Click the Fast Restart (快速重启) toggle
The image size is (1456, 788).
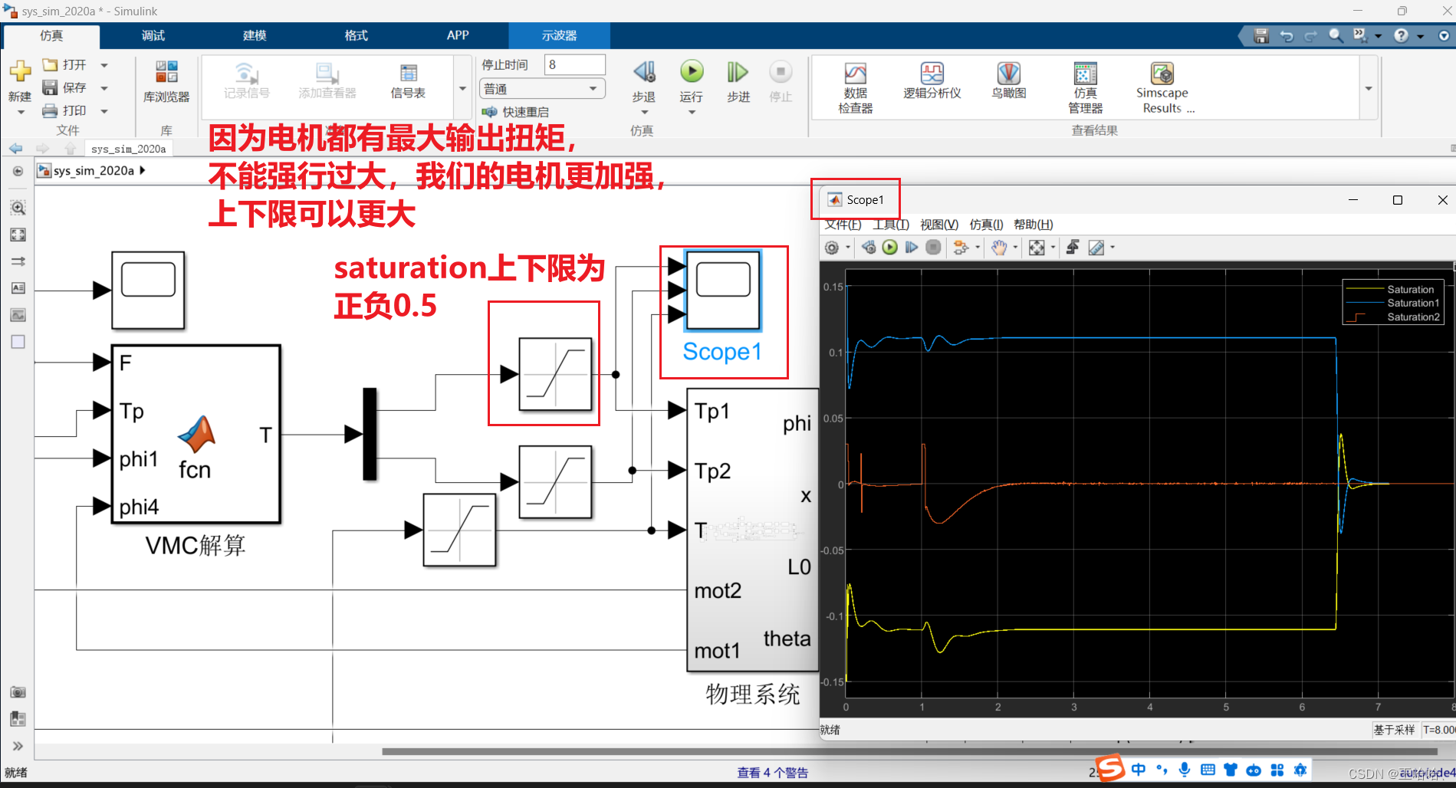(x=515, y=112)
